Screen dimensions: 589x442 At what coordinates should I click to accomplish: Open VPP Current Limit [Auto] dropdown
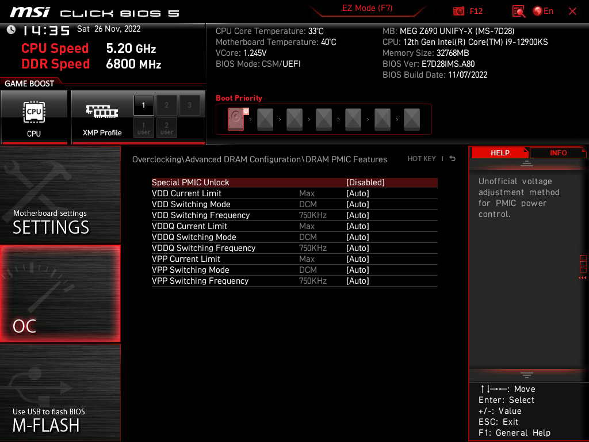point(358,258)
